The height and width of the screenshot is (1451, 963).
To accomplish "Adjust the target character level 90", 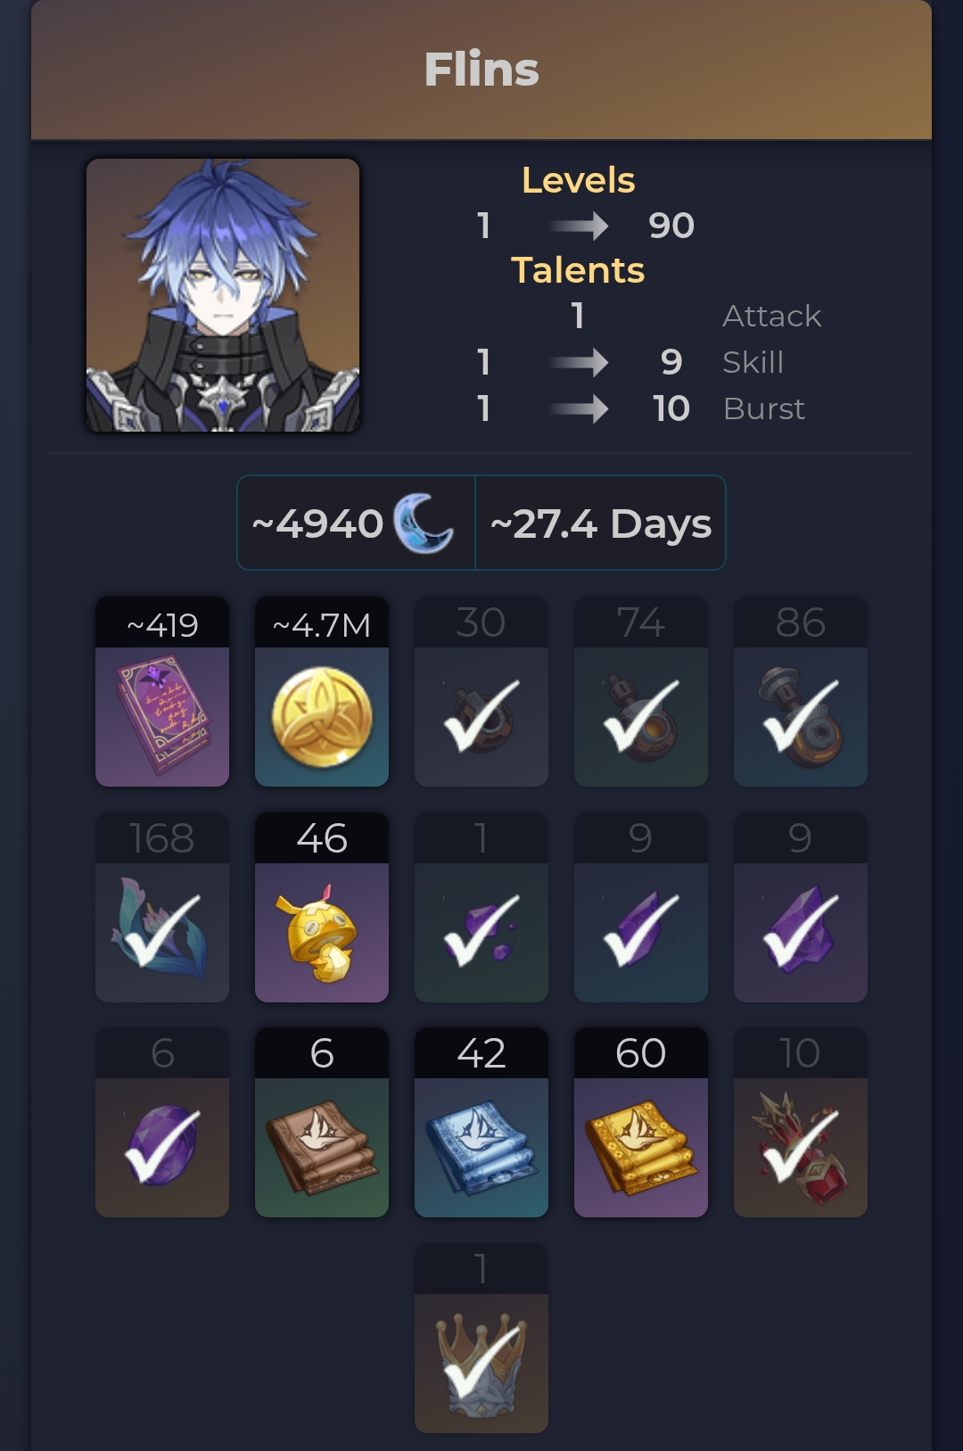I will point(671,226).
